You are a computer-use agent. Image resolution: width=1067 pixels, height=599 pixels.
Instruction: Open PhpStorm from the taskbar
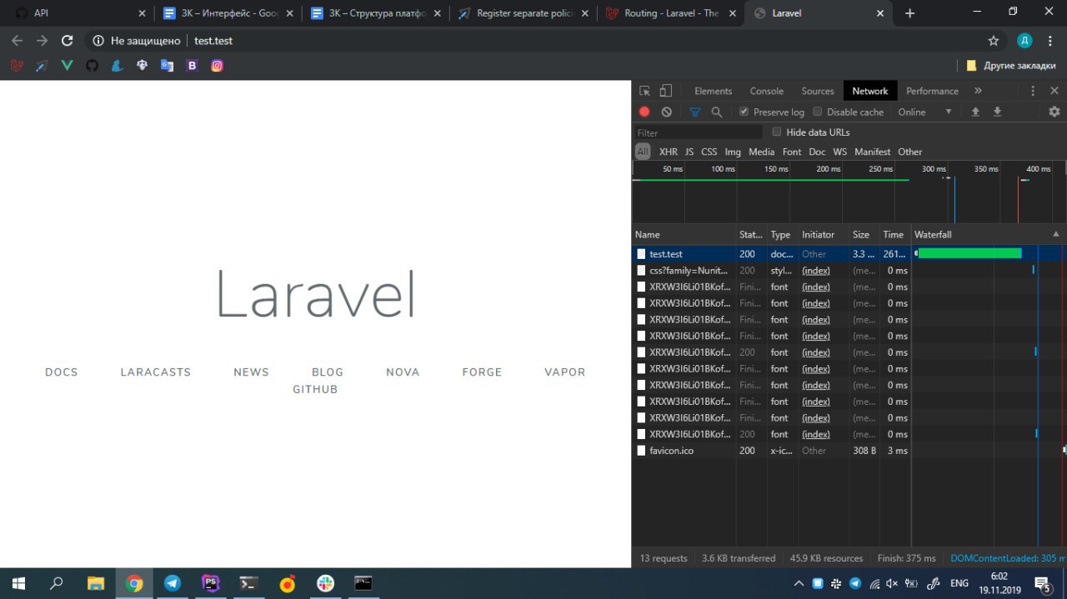coord(210,583)
